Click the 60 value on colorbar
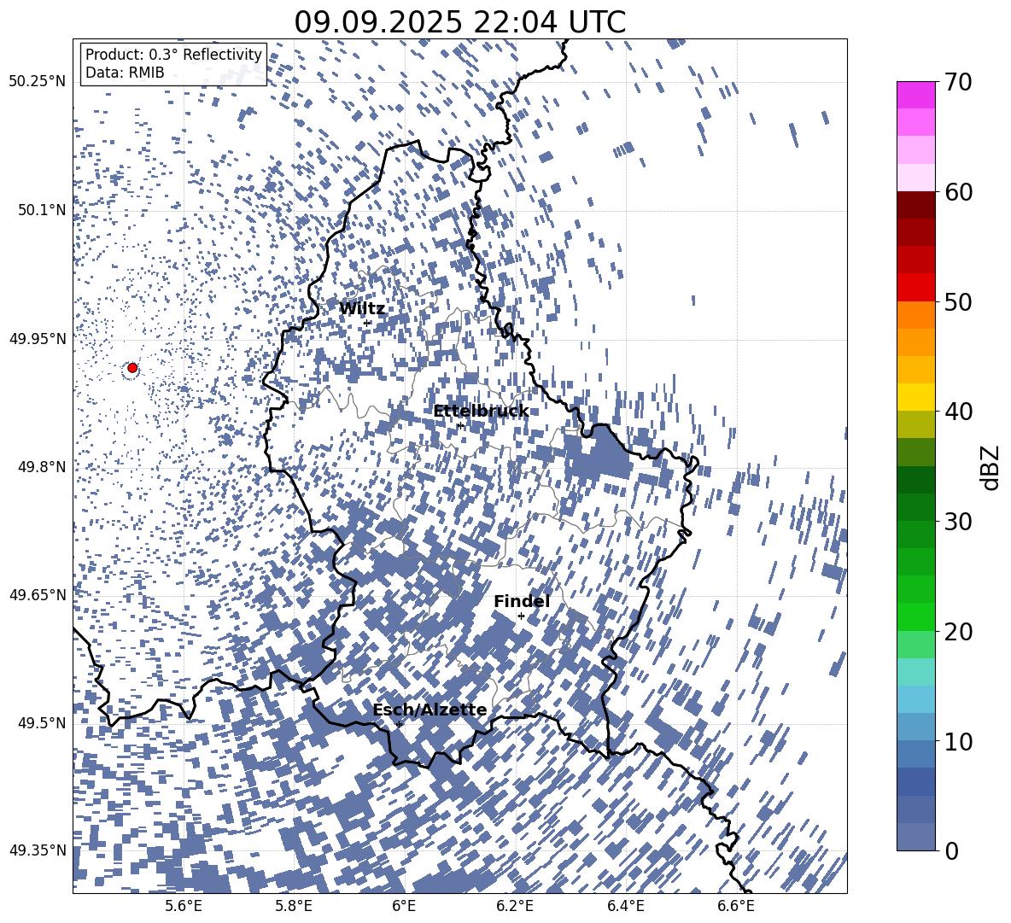1011x923 pixels. [x=958, y=192]
